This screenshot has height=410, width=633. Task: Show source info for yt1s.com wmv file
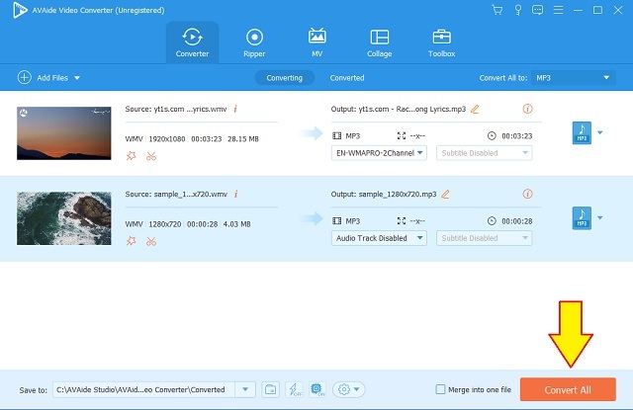coord(235,109)
